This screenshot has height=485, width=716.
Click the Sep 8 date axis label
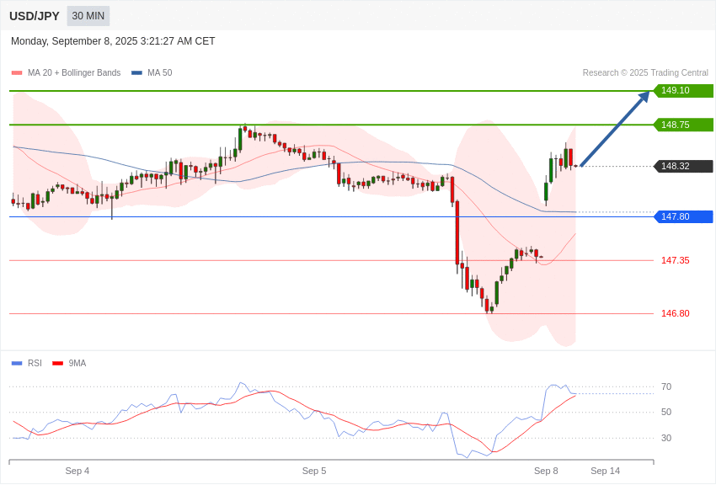tap(546, 471)
